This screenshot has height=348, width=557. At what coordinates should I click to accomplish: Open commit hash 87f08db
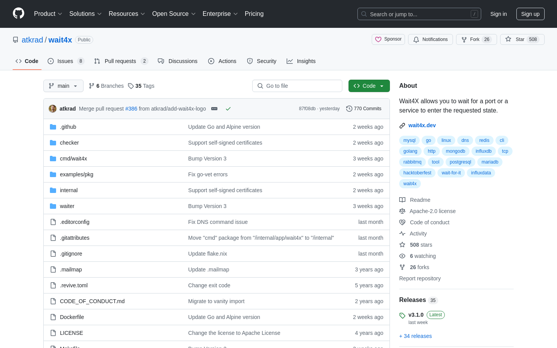[x=307, y=109]
